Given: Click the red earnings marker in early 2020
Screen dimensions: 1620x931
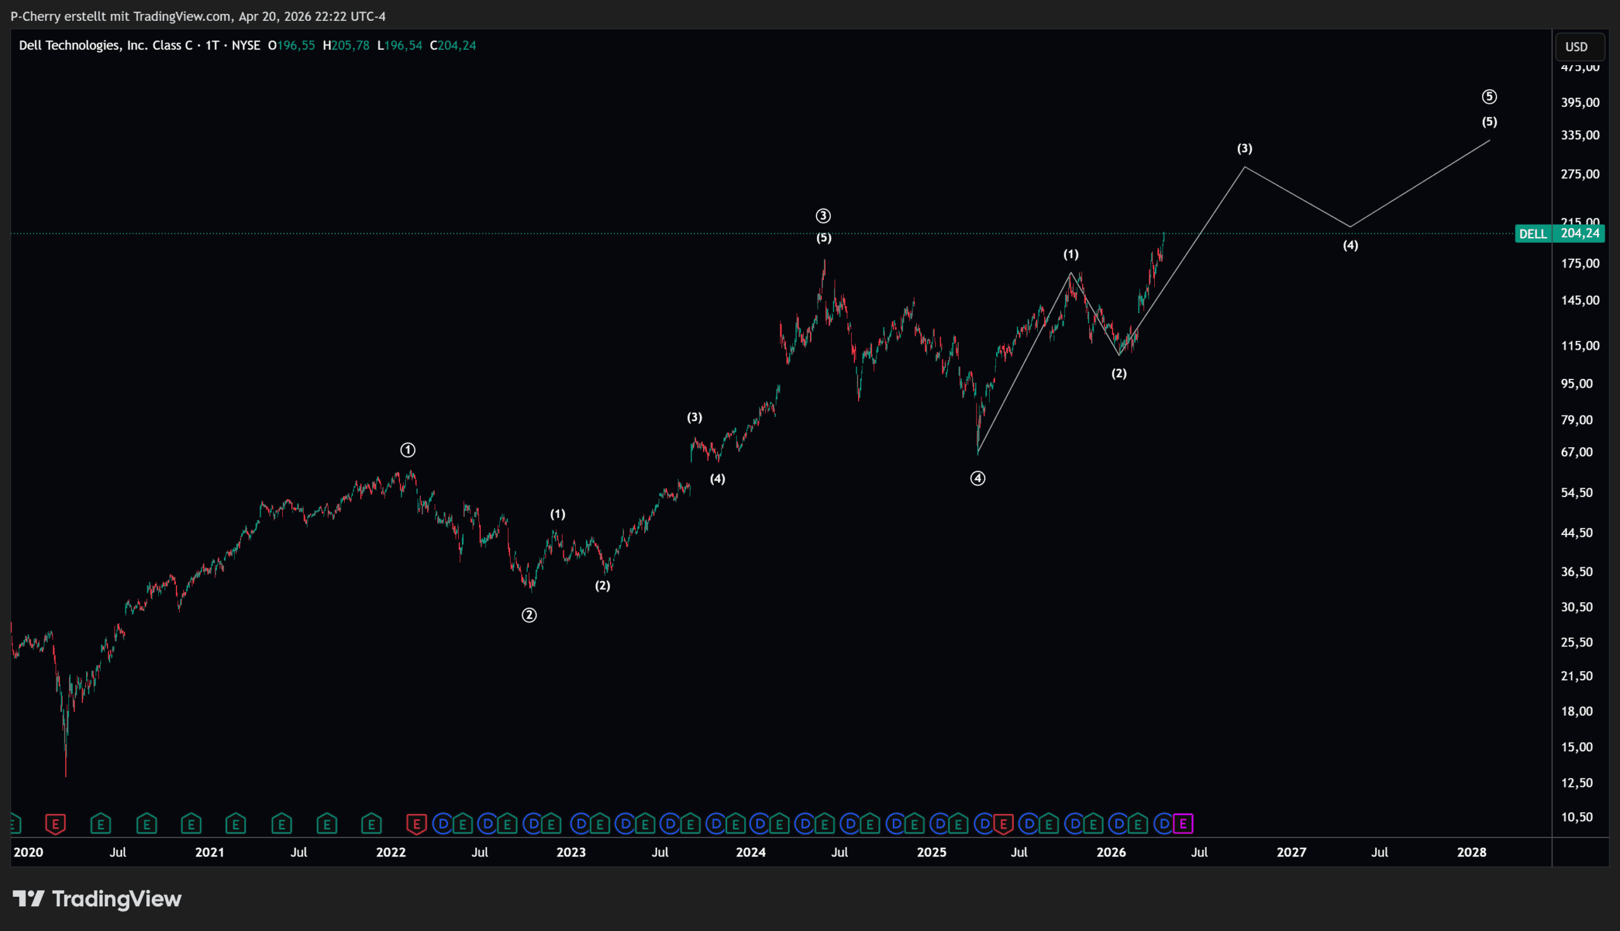Looking at the screenshot, I should click(56, 823).
